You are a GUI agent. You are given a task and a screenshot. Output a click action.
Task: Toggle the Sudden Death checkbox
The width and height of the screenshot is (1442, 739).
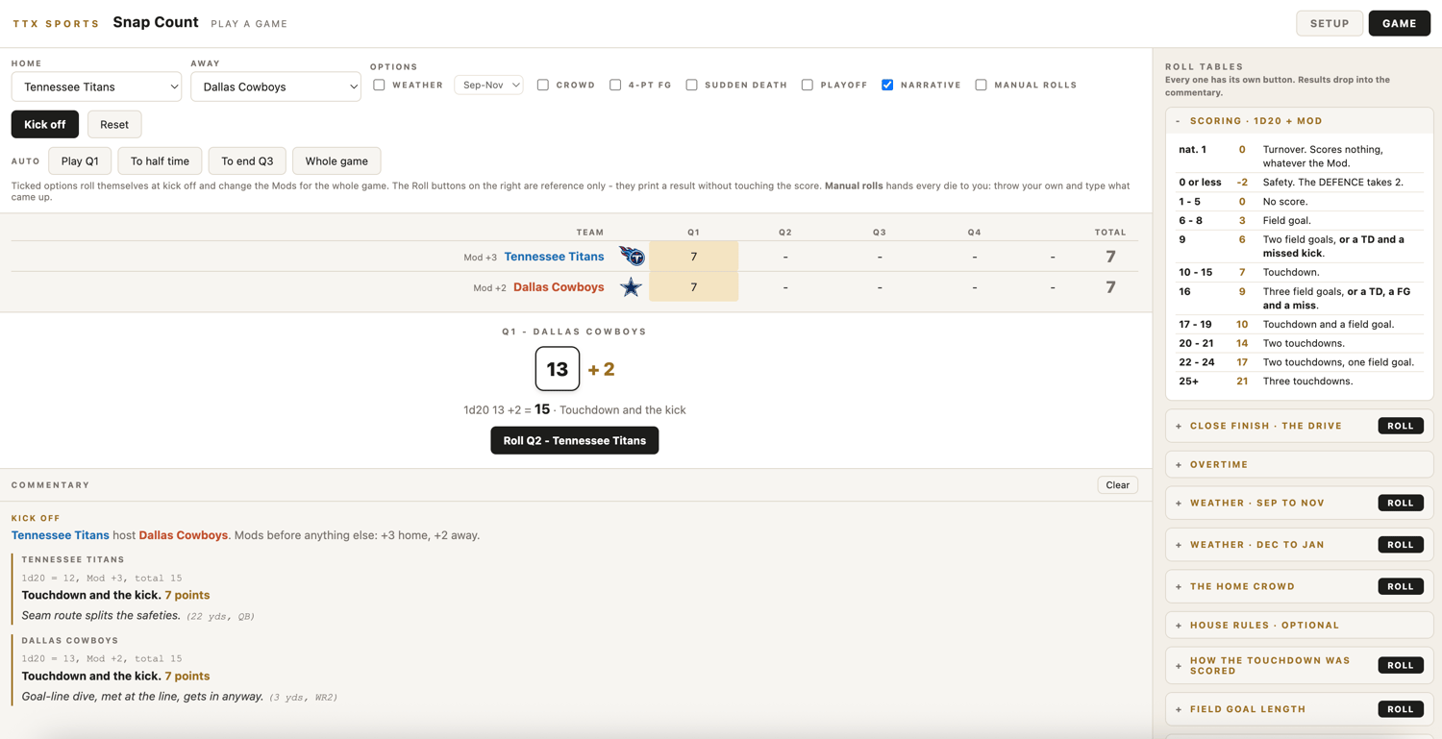pos(691,85)
